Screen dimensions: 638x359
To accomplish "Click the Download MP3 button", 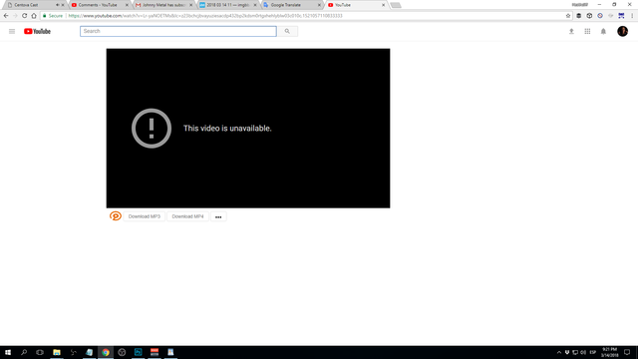I will (x=145, y=216).
